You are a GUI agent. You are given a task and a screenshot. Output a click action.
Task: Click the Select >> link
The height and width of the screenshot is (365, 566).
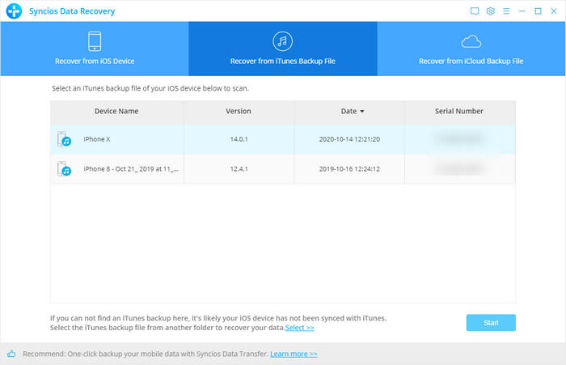pos(299,328)
